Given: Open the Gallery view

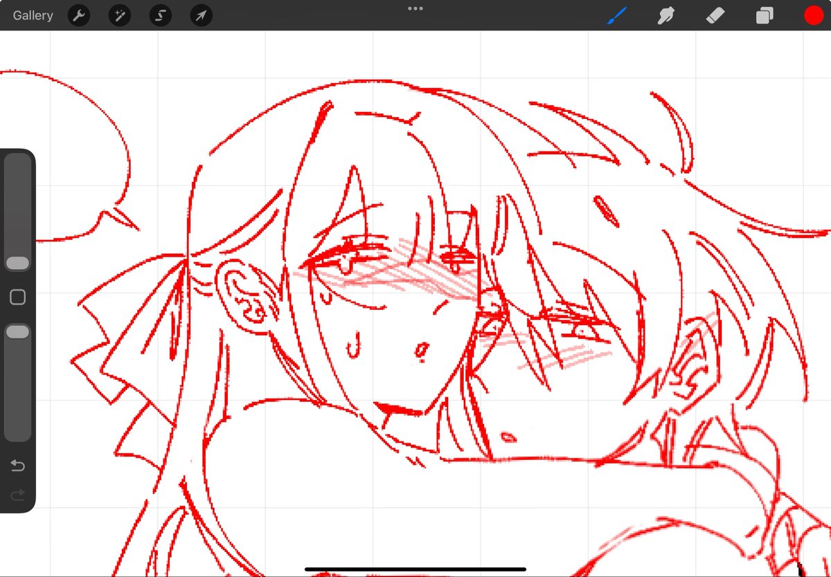Looking at the screenshot, I should 33,15.
